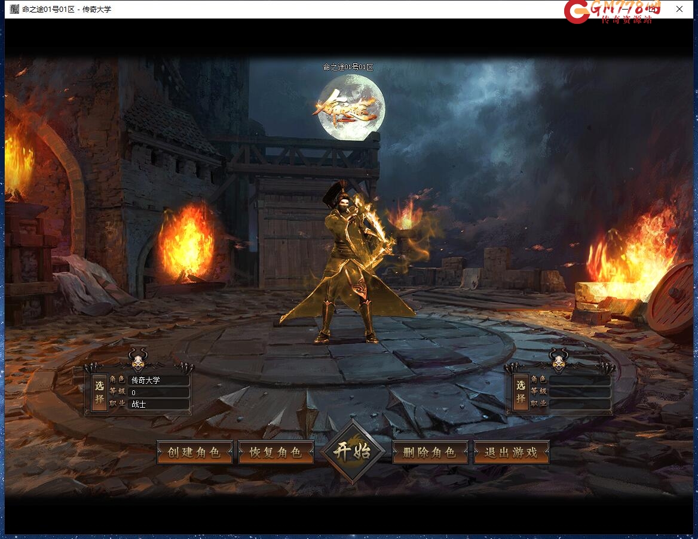Click the level value 0 in the 传奇大学 slot
698x539 pixels.
click(x=133, y=393)
